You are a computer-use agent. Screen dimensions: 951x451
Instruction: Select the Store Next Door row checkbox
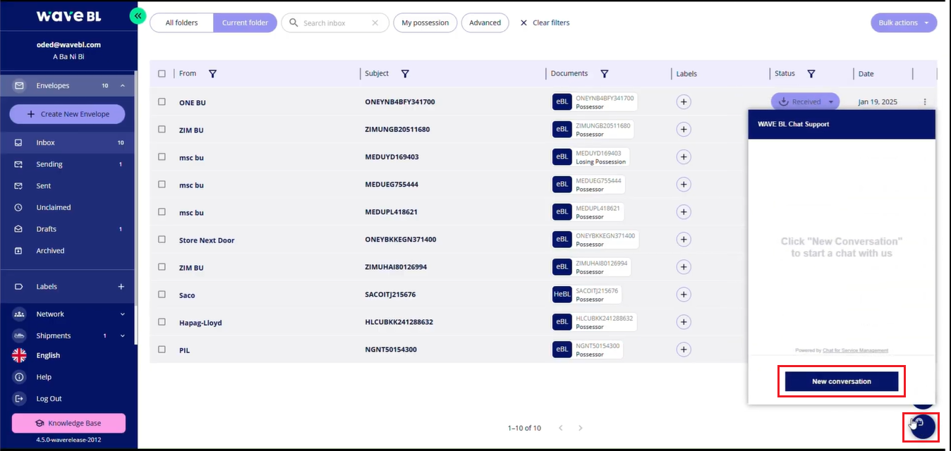coord(162,240)
